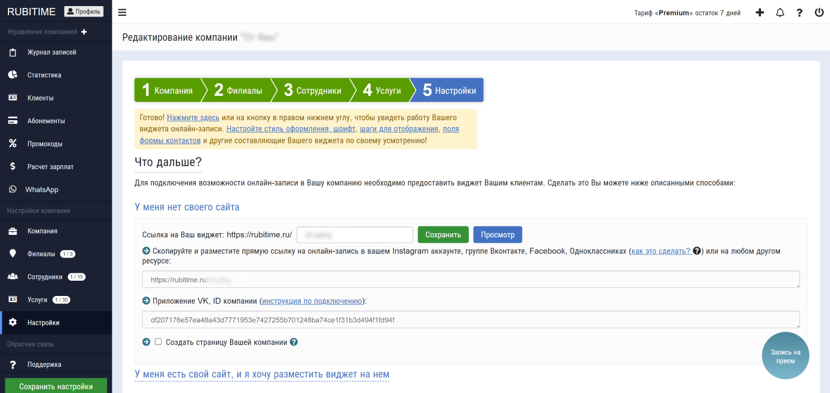Click the plus icon in top bar
Screen dimensions: 830x393
(760, 12)
